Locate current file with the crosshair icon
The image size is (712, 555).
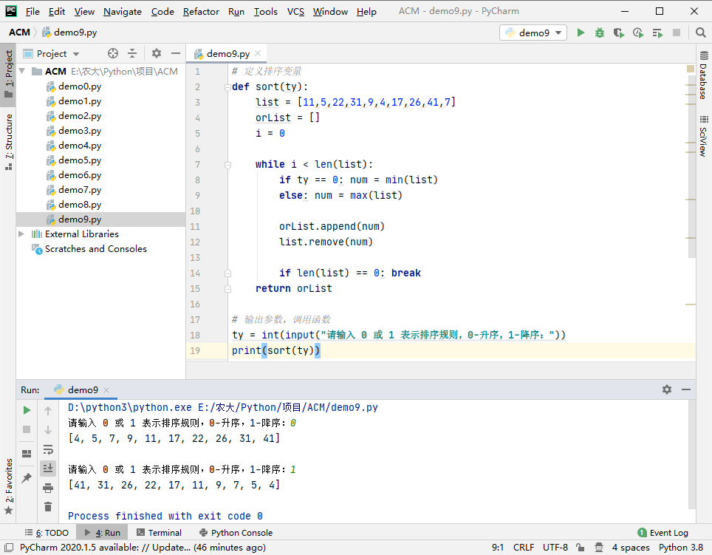[112, 53]
